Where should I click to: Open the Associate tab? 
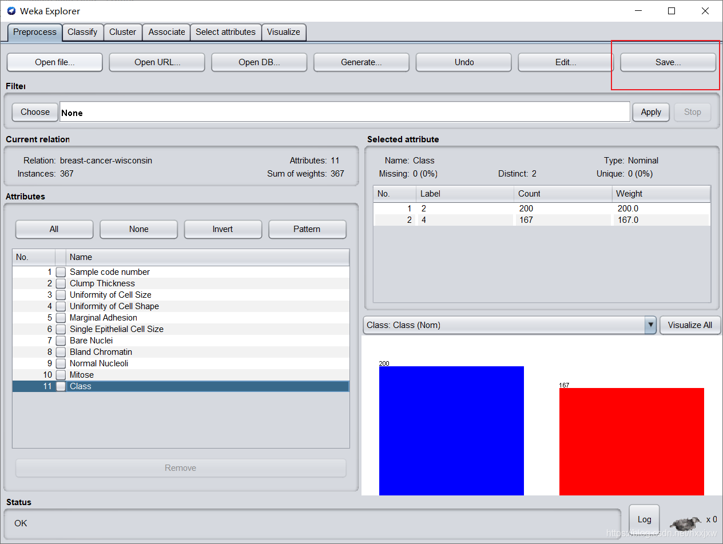166,32
